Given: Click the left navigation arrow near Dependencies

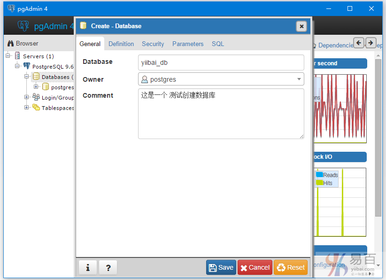Looking at the screenshot, I should tap(359, 42).
